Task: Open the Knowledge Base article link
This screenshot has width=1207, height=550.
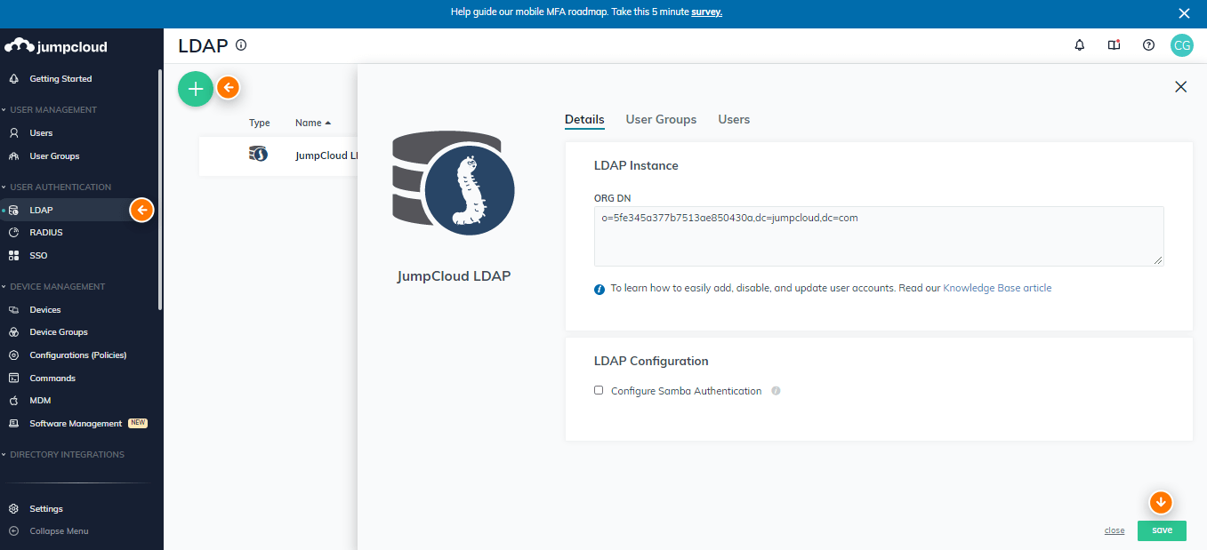Action: [997, 289]
